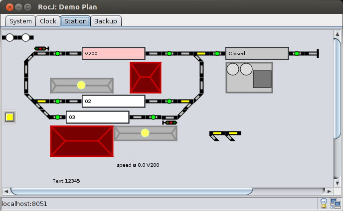Open the Clock tab
Image resolution: width=343 pixels, height=211 pixels.
tap(48, 21)
